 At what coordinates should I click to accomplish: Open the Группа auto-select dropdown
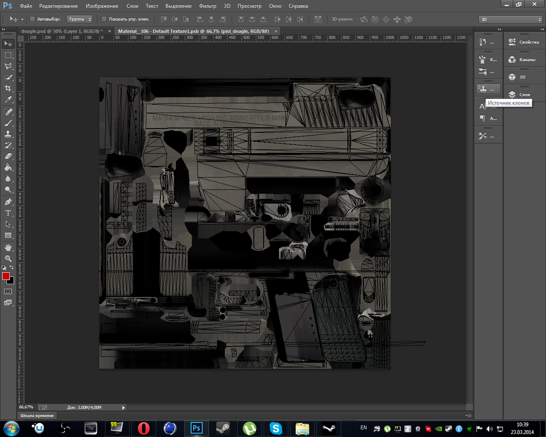tap(80, 19)
